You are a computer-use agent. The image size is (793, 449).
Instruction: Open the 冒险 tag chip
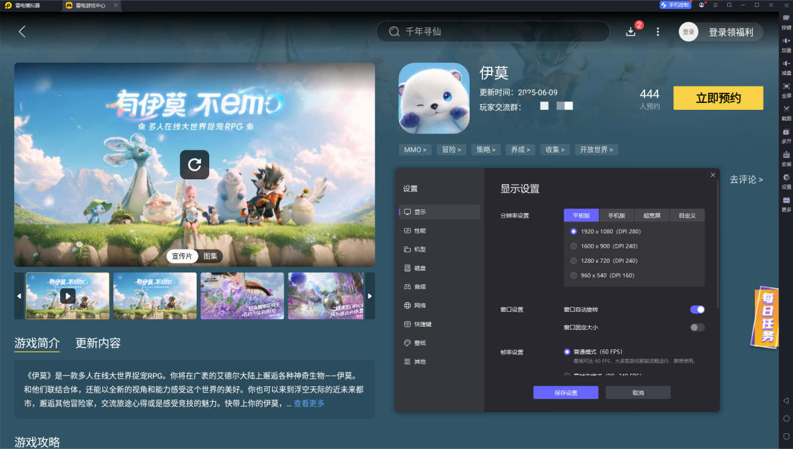[x=451, y=150]
